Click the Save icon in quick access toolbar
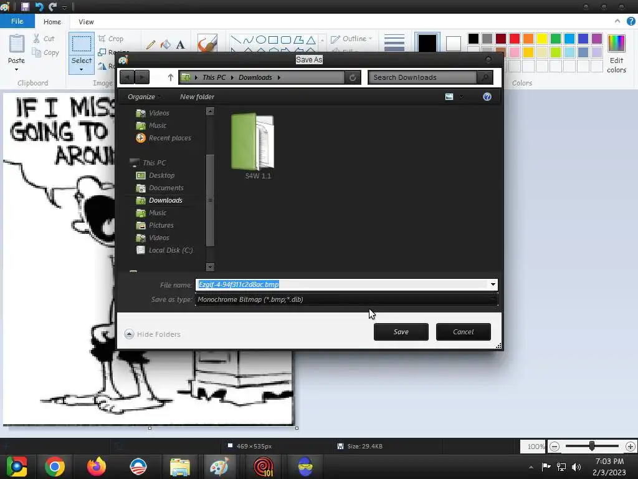The image size is (638, 479). 25,6
